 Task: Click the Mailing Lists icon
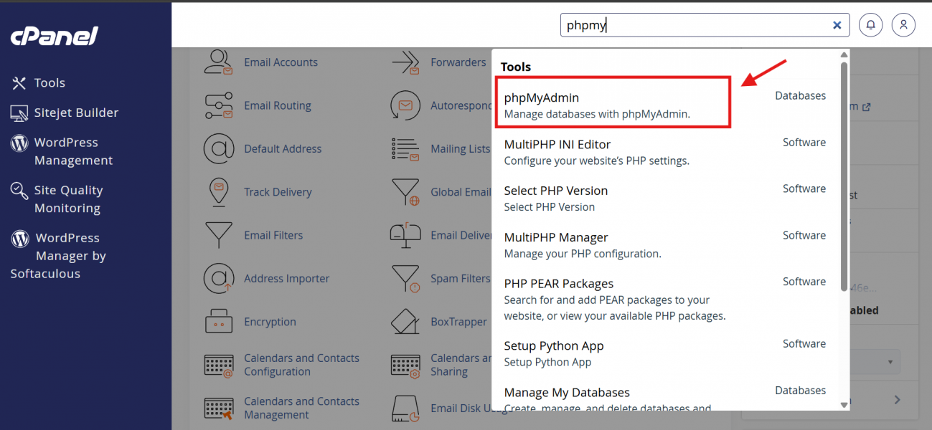click(x=405, y=149)
